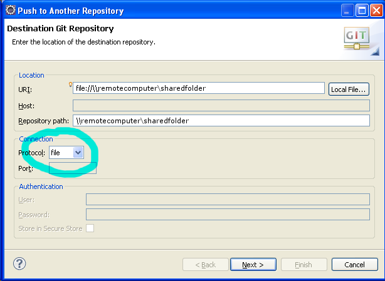
Task: Click the Back button
Action: click(x=205, y=265)
